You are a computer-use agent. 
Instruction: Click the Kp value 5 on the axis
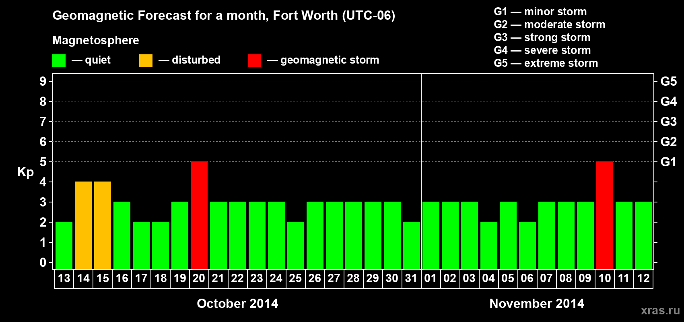coord(43,162)
